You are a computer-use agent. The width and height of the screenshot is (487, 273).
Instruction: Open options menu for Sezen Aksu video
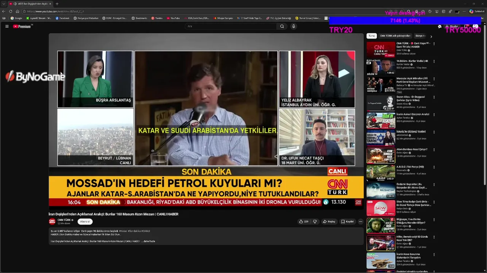pyautogui.click(x=434, y=97)
